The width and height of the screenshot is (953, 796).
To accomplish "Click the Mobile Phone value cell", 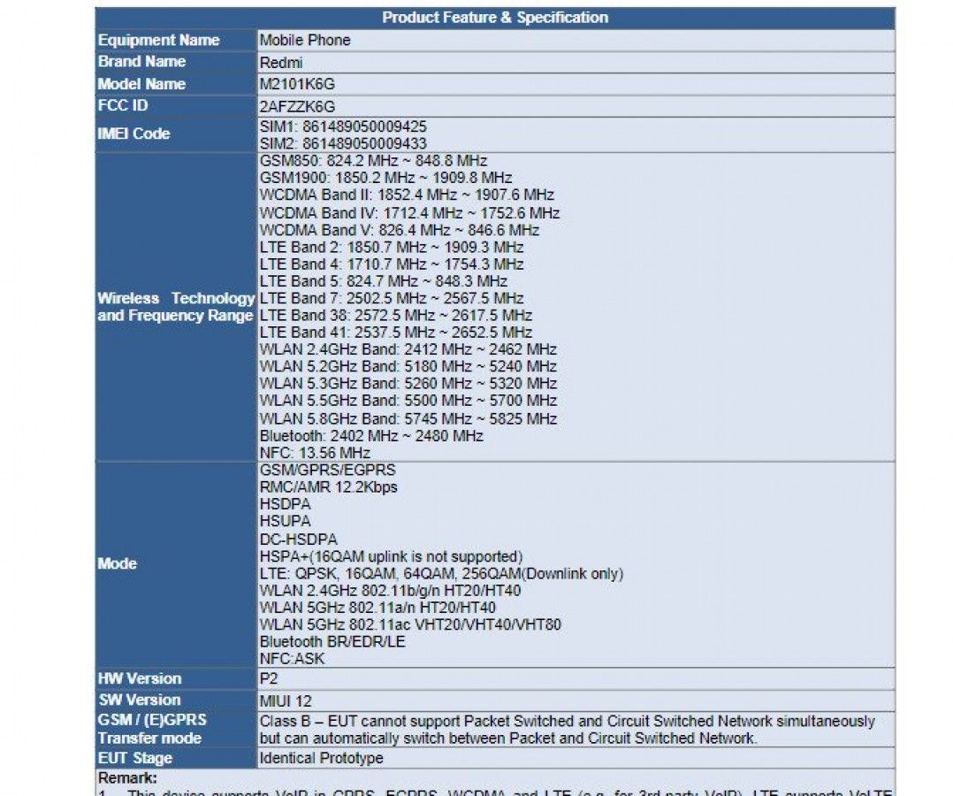I will click(x=305, y=41).
